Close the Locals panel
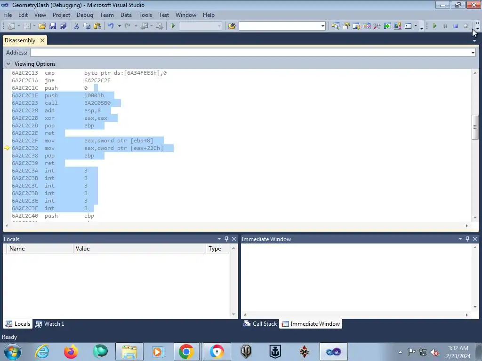The image size is (482, 361). pos(234,239)
